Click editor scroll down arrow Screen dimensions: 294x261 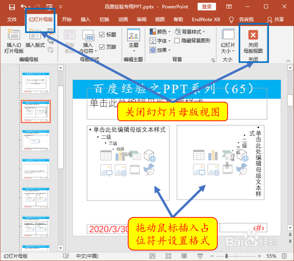coord(290,228)
